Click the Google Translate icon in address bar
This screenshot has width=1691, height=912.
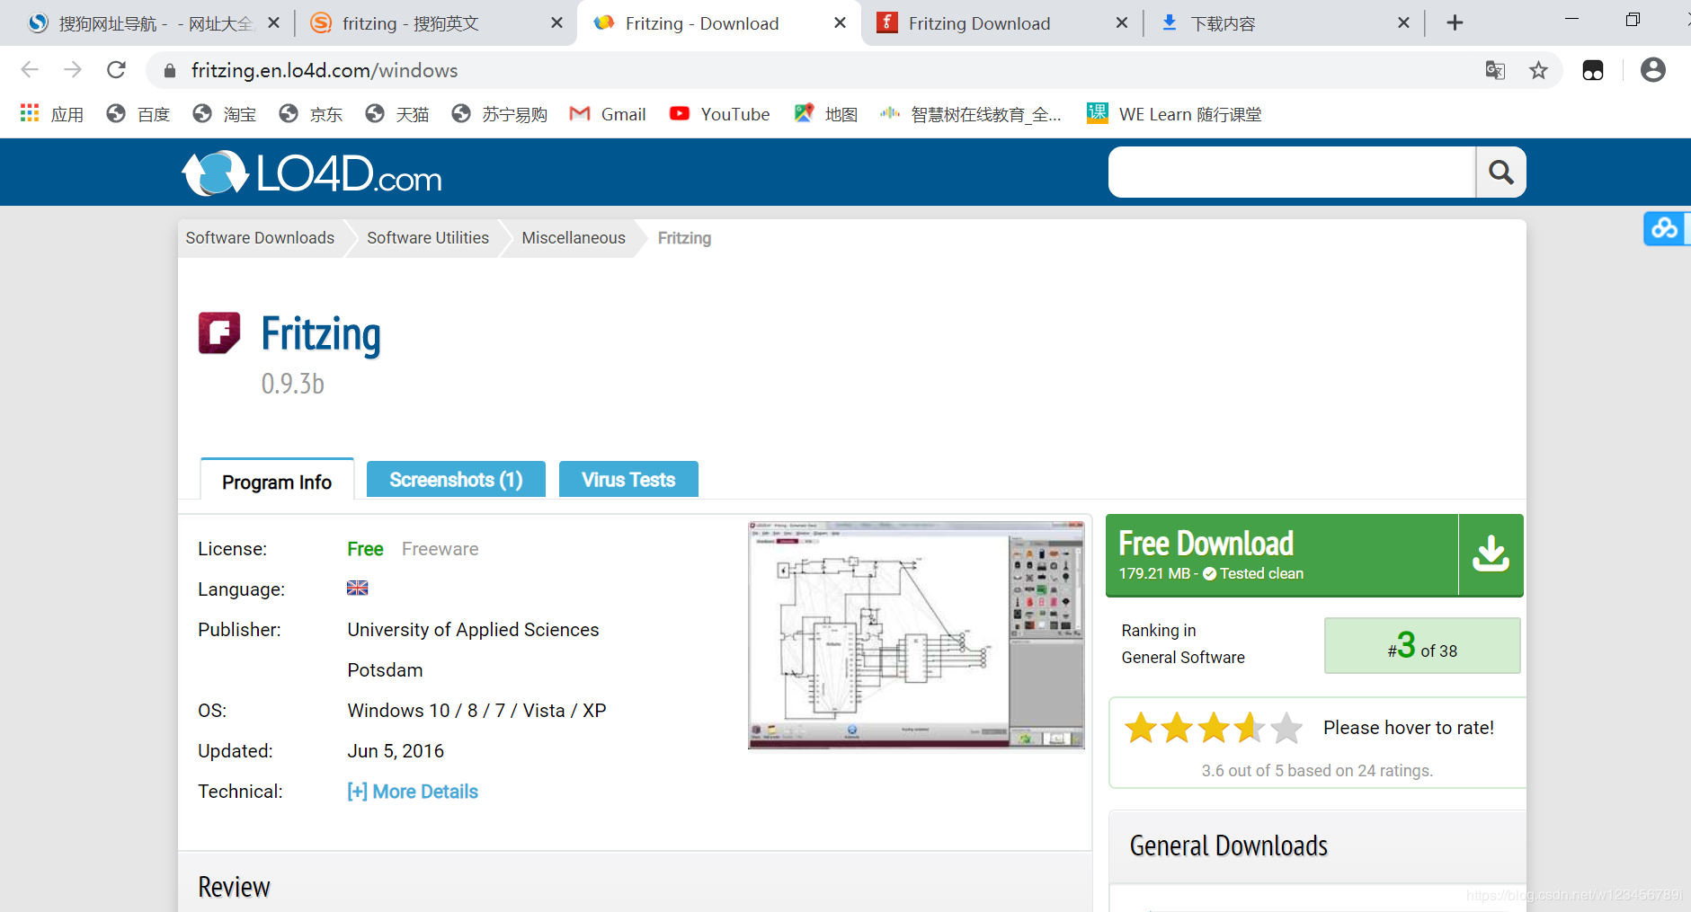pos(1495,70)
